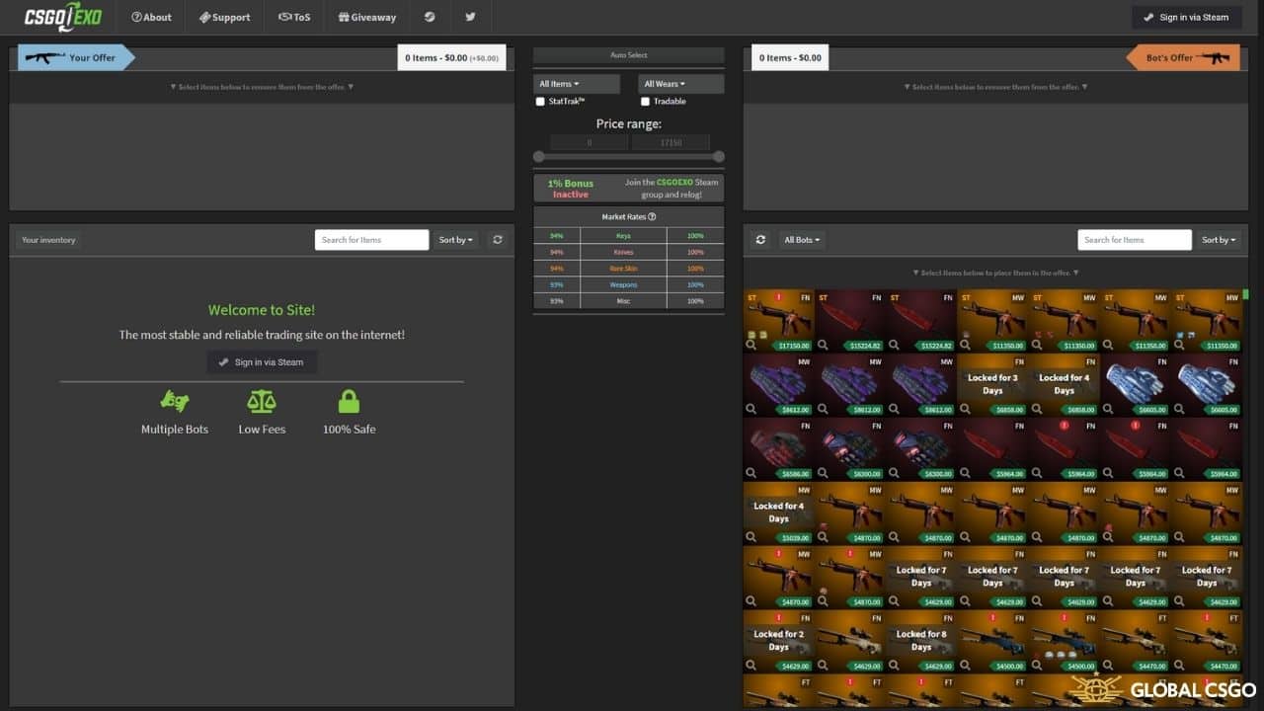This screenshot has height=711, width=1264.
Task: Click the right price range slider handle
Action: 719,157
